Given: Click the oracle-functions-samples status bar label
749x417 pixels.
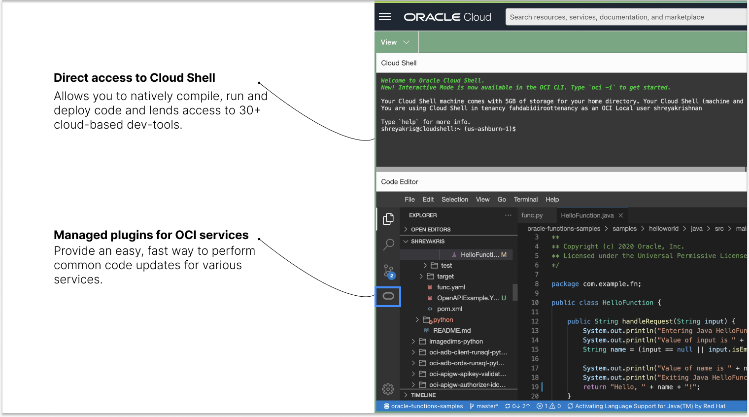Looking at the screenshot, I should [426, 406].
